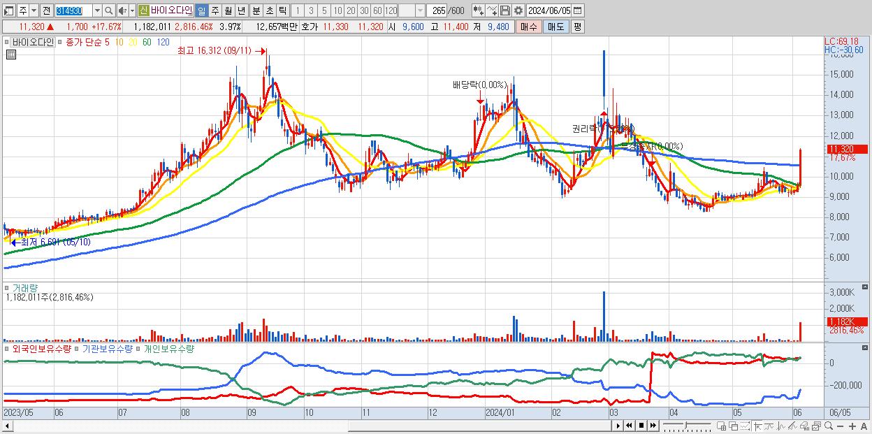This screenshot has width=872, height=434.
Task: Click the fast-forward button in bottom replay controls
Action: click(x=653, y=426)
